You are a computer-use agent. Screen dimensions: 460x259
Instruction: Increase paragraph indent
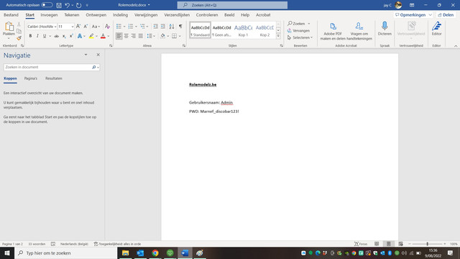[x=163, y=27]
